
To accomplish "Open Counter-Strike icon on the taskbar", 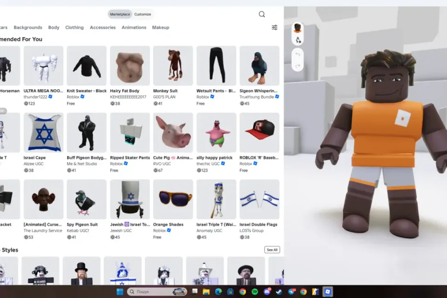I will [315, 292].
